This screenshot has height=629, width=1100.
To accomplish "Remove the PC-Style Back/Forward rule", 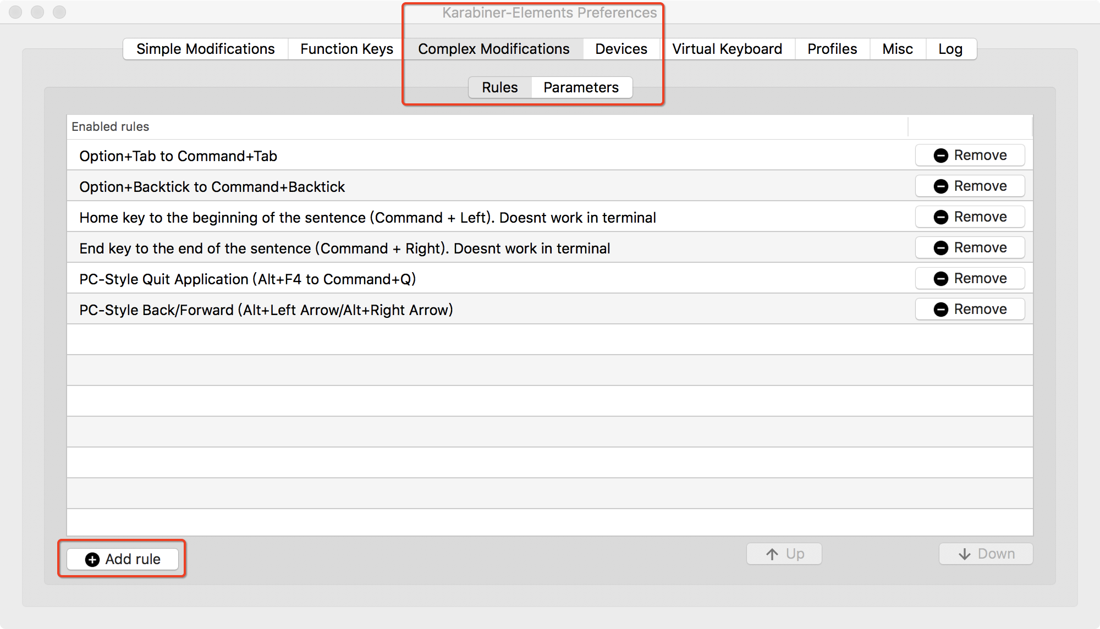I will [970, 309].
